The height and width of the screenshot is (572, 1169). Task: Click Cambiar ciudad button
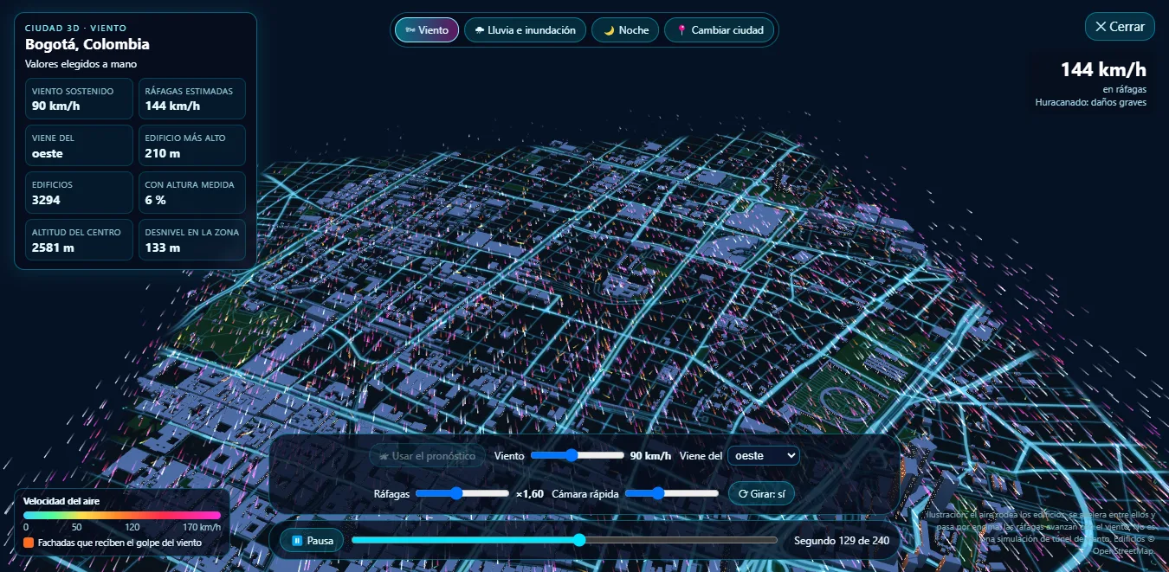point(719,30)
